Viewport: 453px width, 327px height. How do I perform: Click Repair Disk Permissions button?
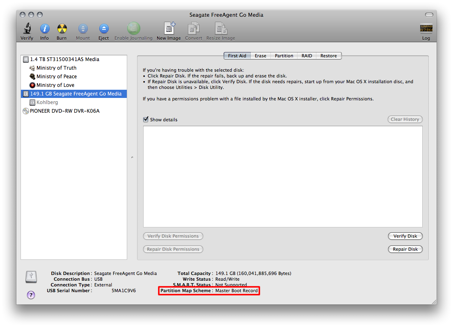pos(173,249)
